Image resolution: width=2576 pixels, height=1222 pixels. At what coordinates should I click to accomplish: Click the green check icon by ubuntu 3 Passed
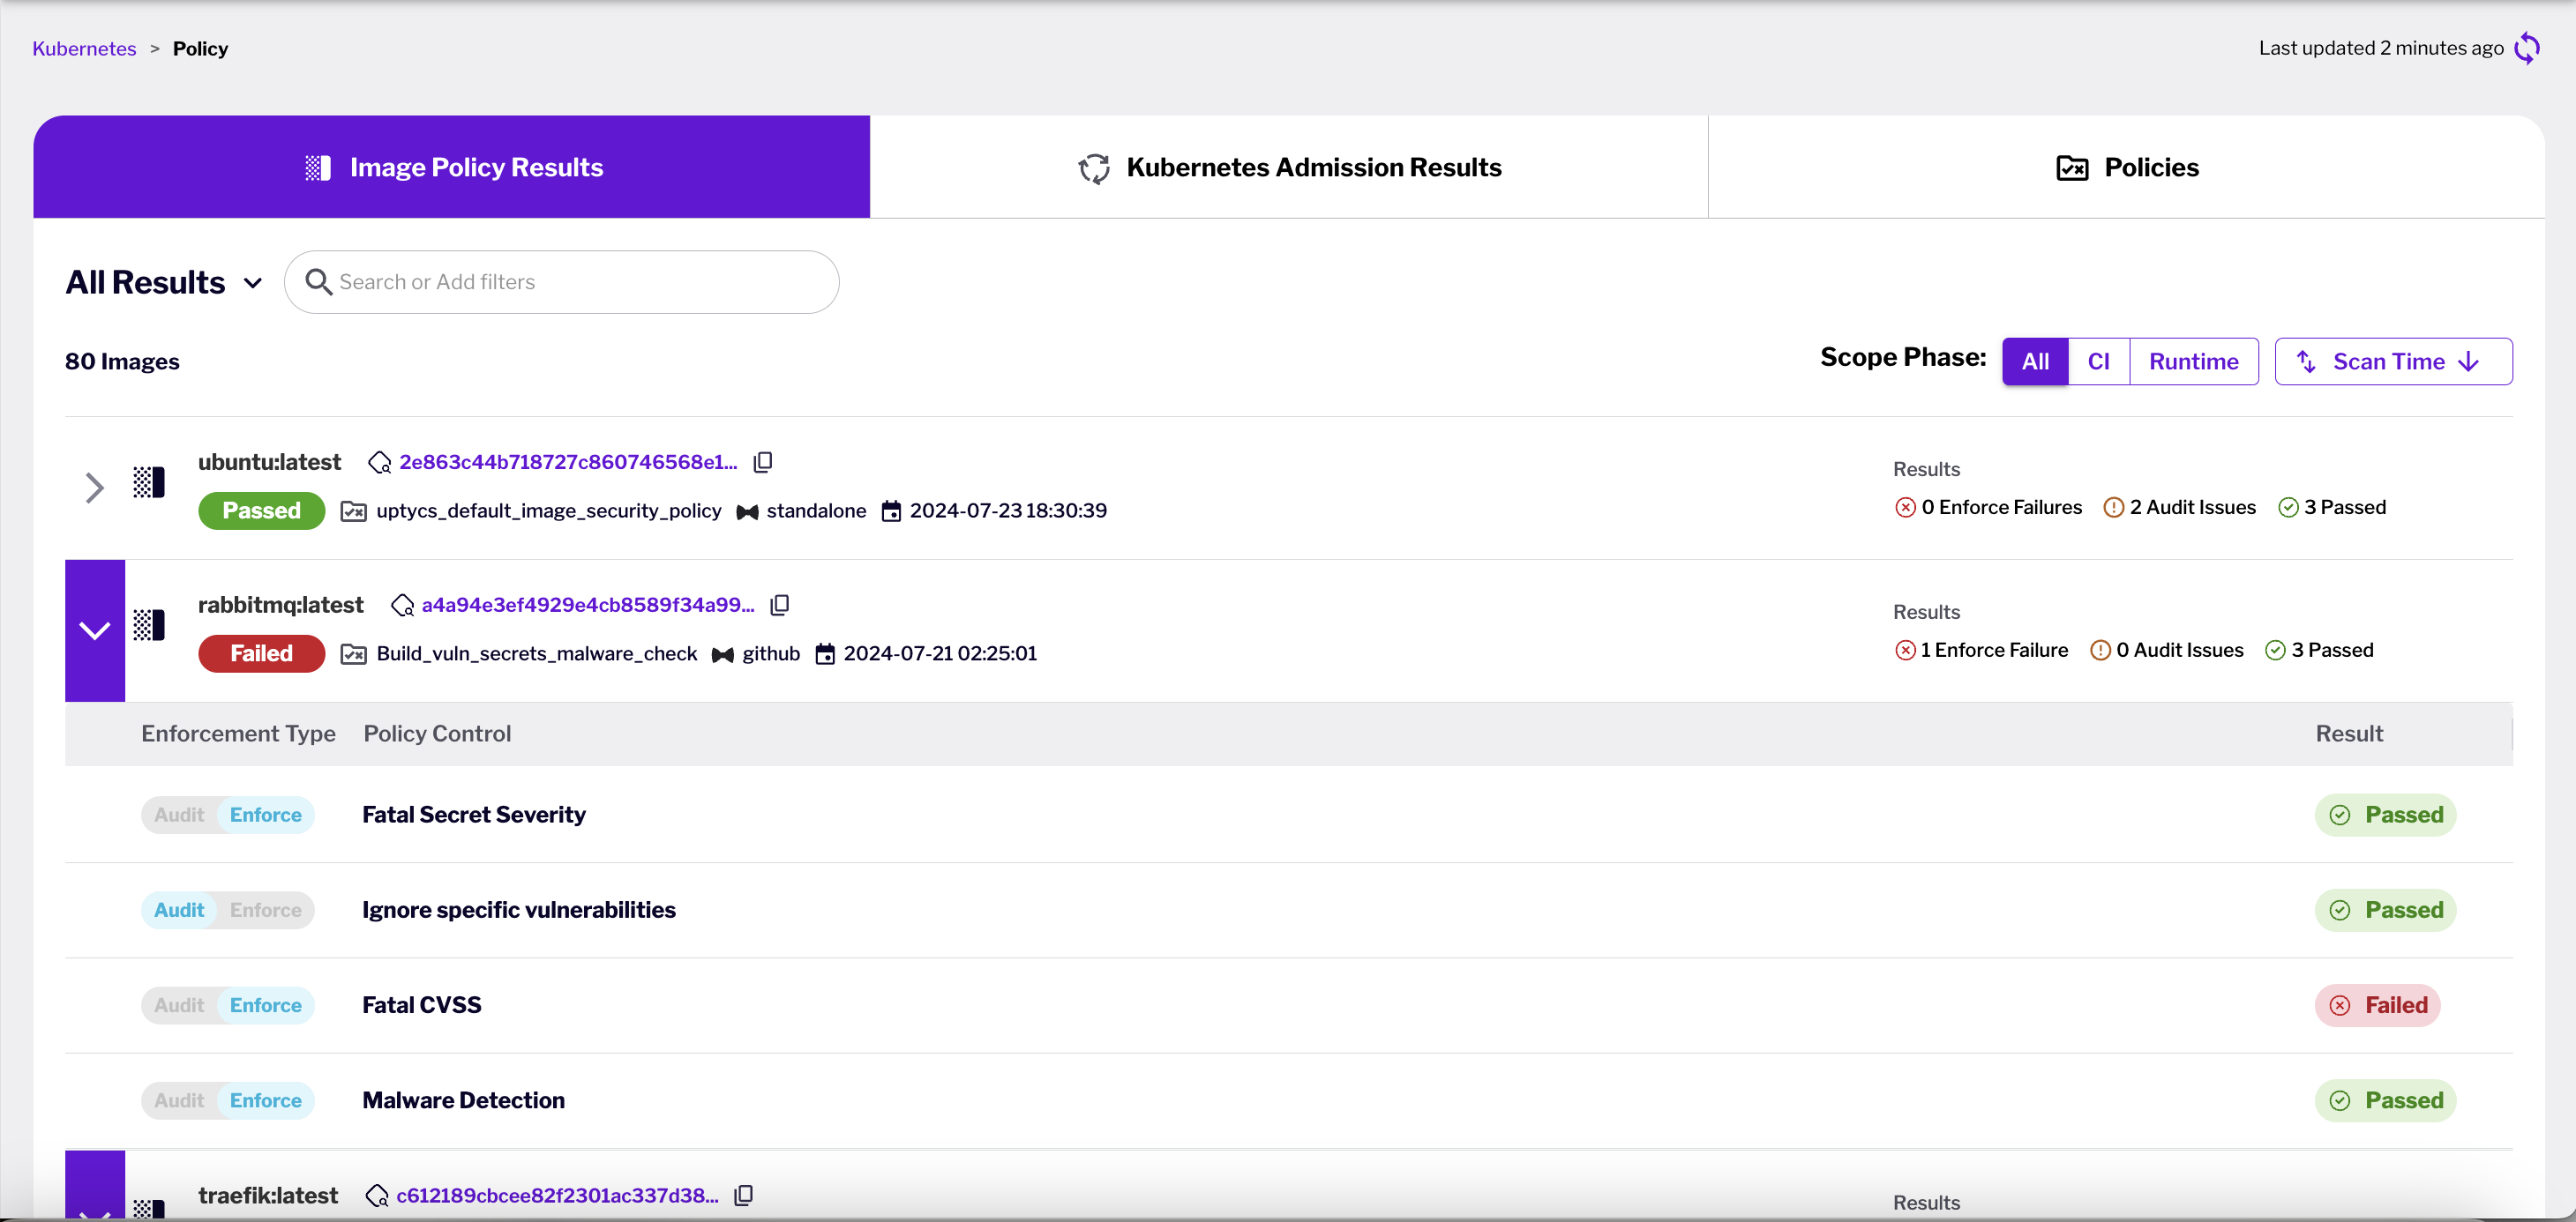pyautogui.click(x=2288, y=508)
